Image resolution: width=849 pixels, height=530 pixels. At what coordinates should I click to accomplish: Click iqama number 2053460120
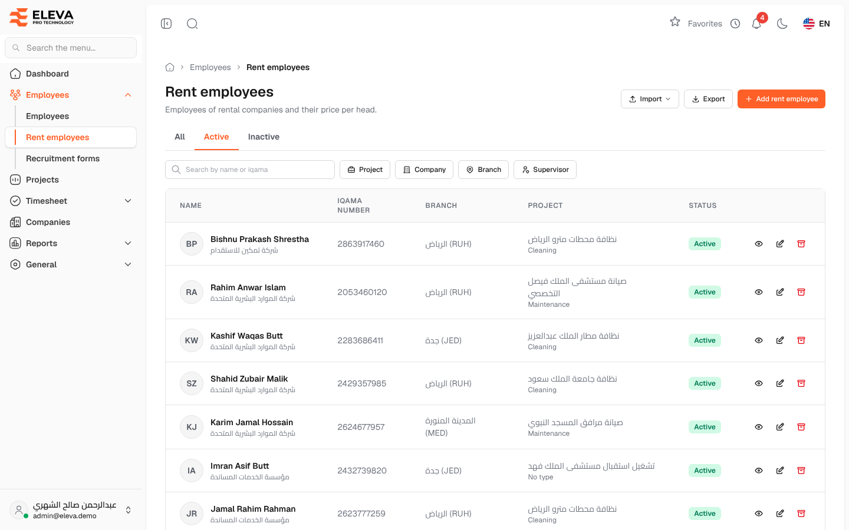click(x=362, y=292)
